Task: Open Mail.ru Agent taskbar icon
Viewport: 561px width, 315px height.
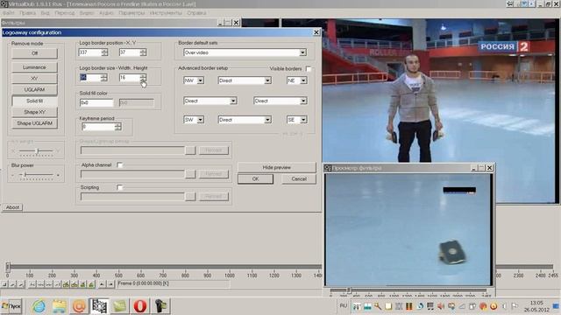Action: pos(79,306)
